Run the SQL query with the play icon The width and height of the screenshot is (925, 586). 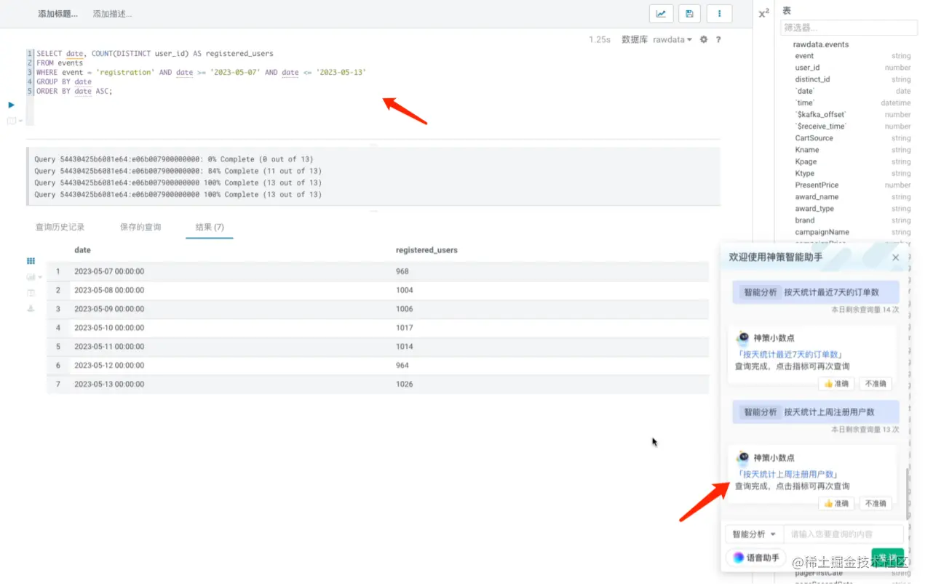pos(12,105)
